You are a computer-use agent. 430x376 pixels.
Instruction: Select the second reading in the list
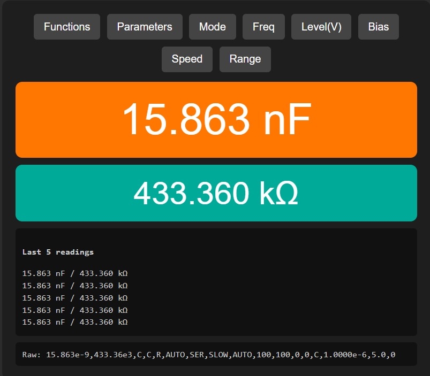(x=75, y=286)
